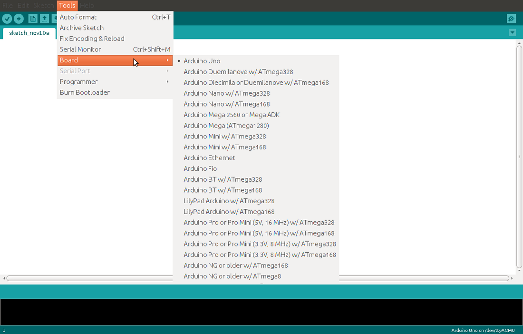The width and height of the screenshot is (523, 334).
Task: Click the editor's horizontal scrollbar right arrow
Action: [512, 278]
